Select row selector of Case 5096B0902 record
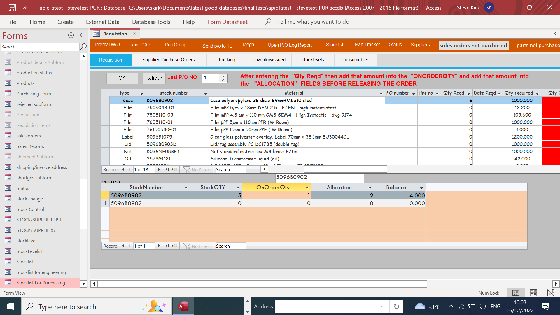The image size is (560, 315). (105, 100)
